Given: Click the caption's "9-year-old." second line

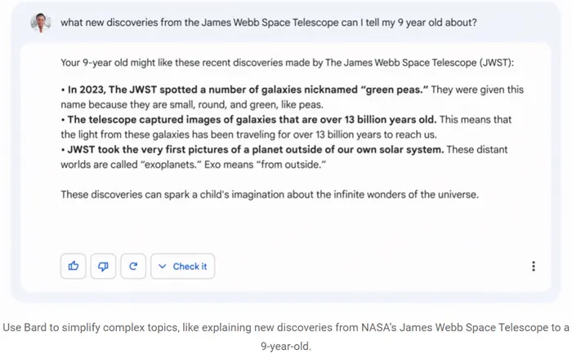Looking at the screenshot, I should tap(286, 346).
